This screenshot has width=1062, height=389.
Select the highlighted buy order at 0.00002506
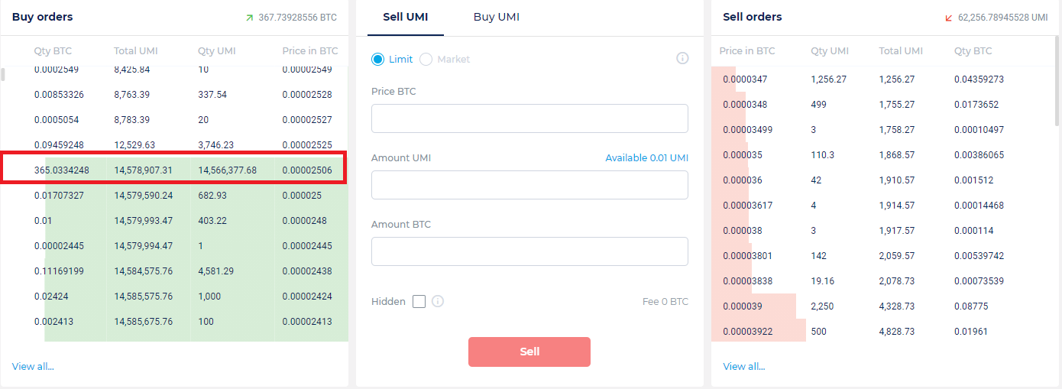(174, 170)
